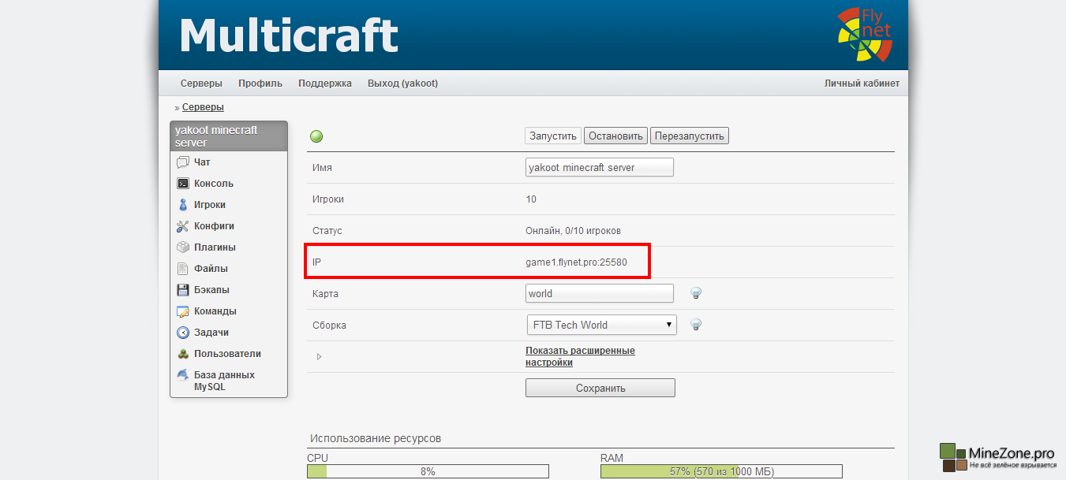
Task: Open Профиль in the top menu
Action: coord(260,84)
